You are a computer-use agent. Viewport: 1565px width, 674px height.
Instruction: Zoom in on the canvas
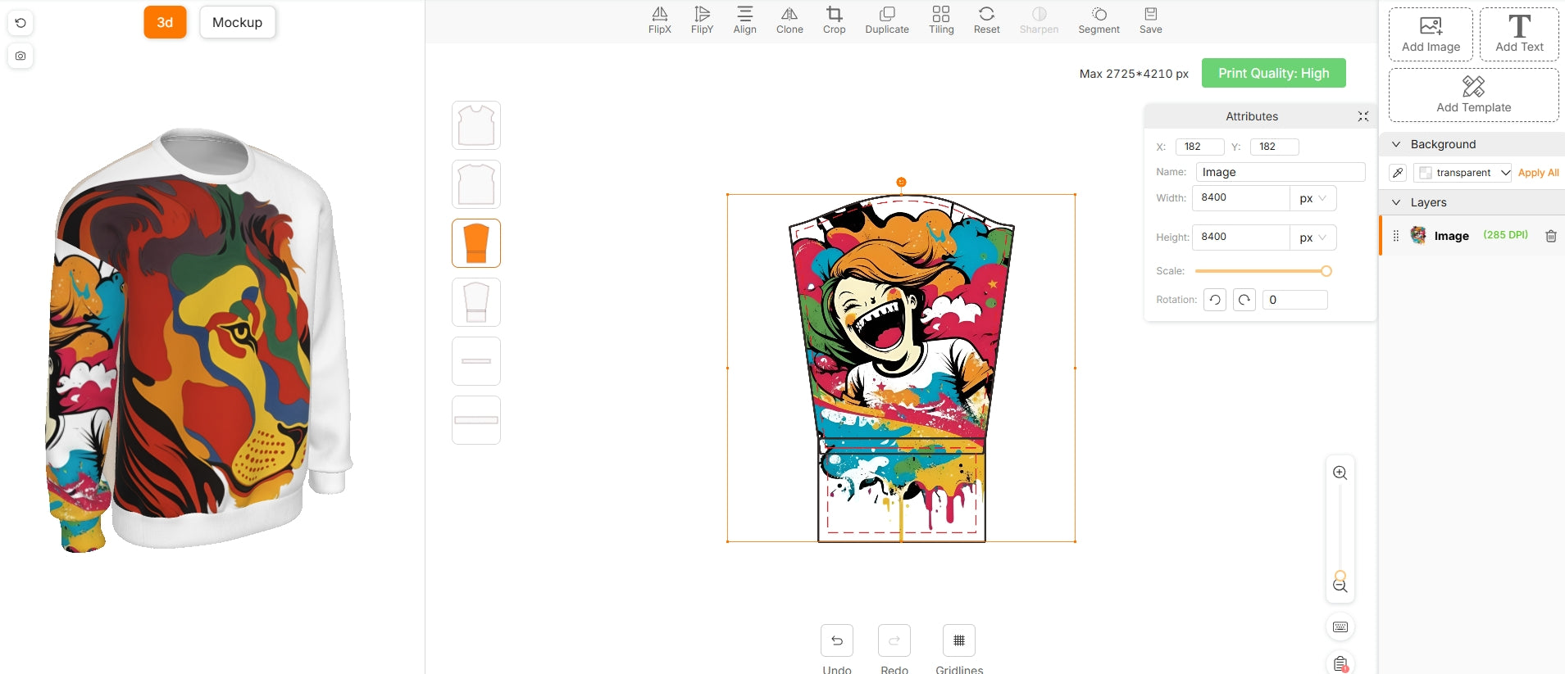tap(1340, 473)
